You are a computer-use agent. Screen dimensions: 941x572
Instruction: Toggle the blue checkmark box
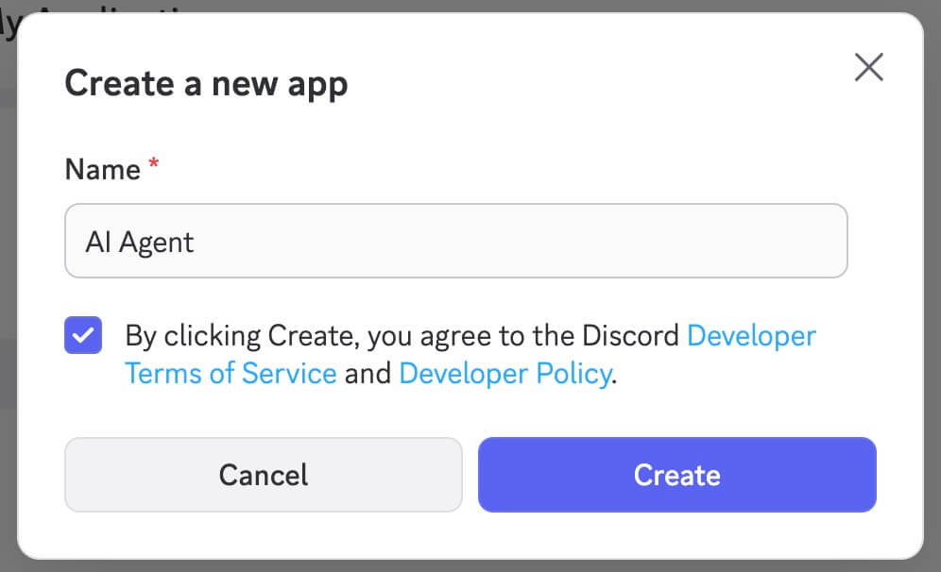83,336
